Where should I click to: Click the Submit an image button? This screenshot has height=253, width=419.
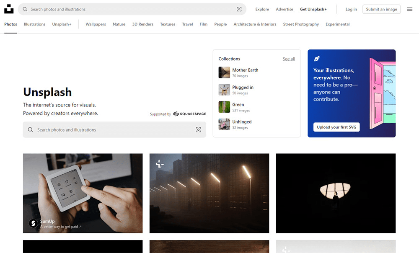coord(381,9)
